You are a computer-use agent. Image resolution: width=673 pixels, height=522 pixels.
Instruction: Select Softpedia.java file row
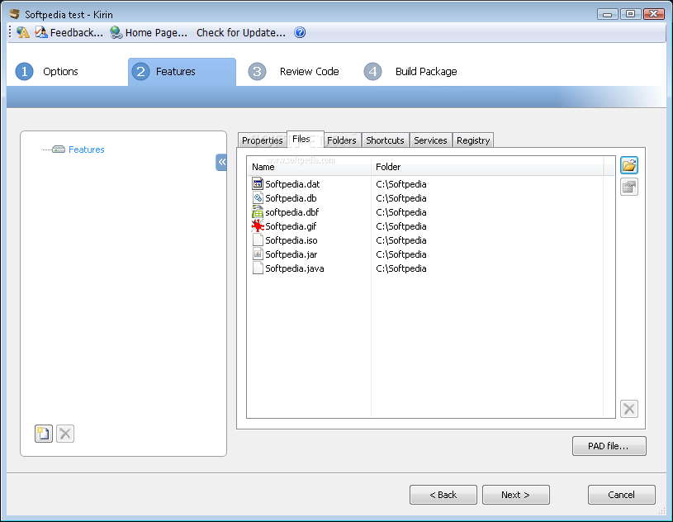(431, 268)
